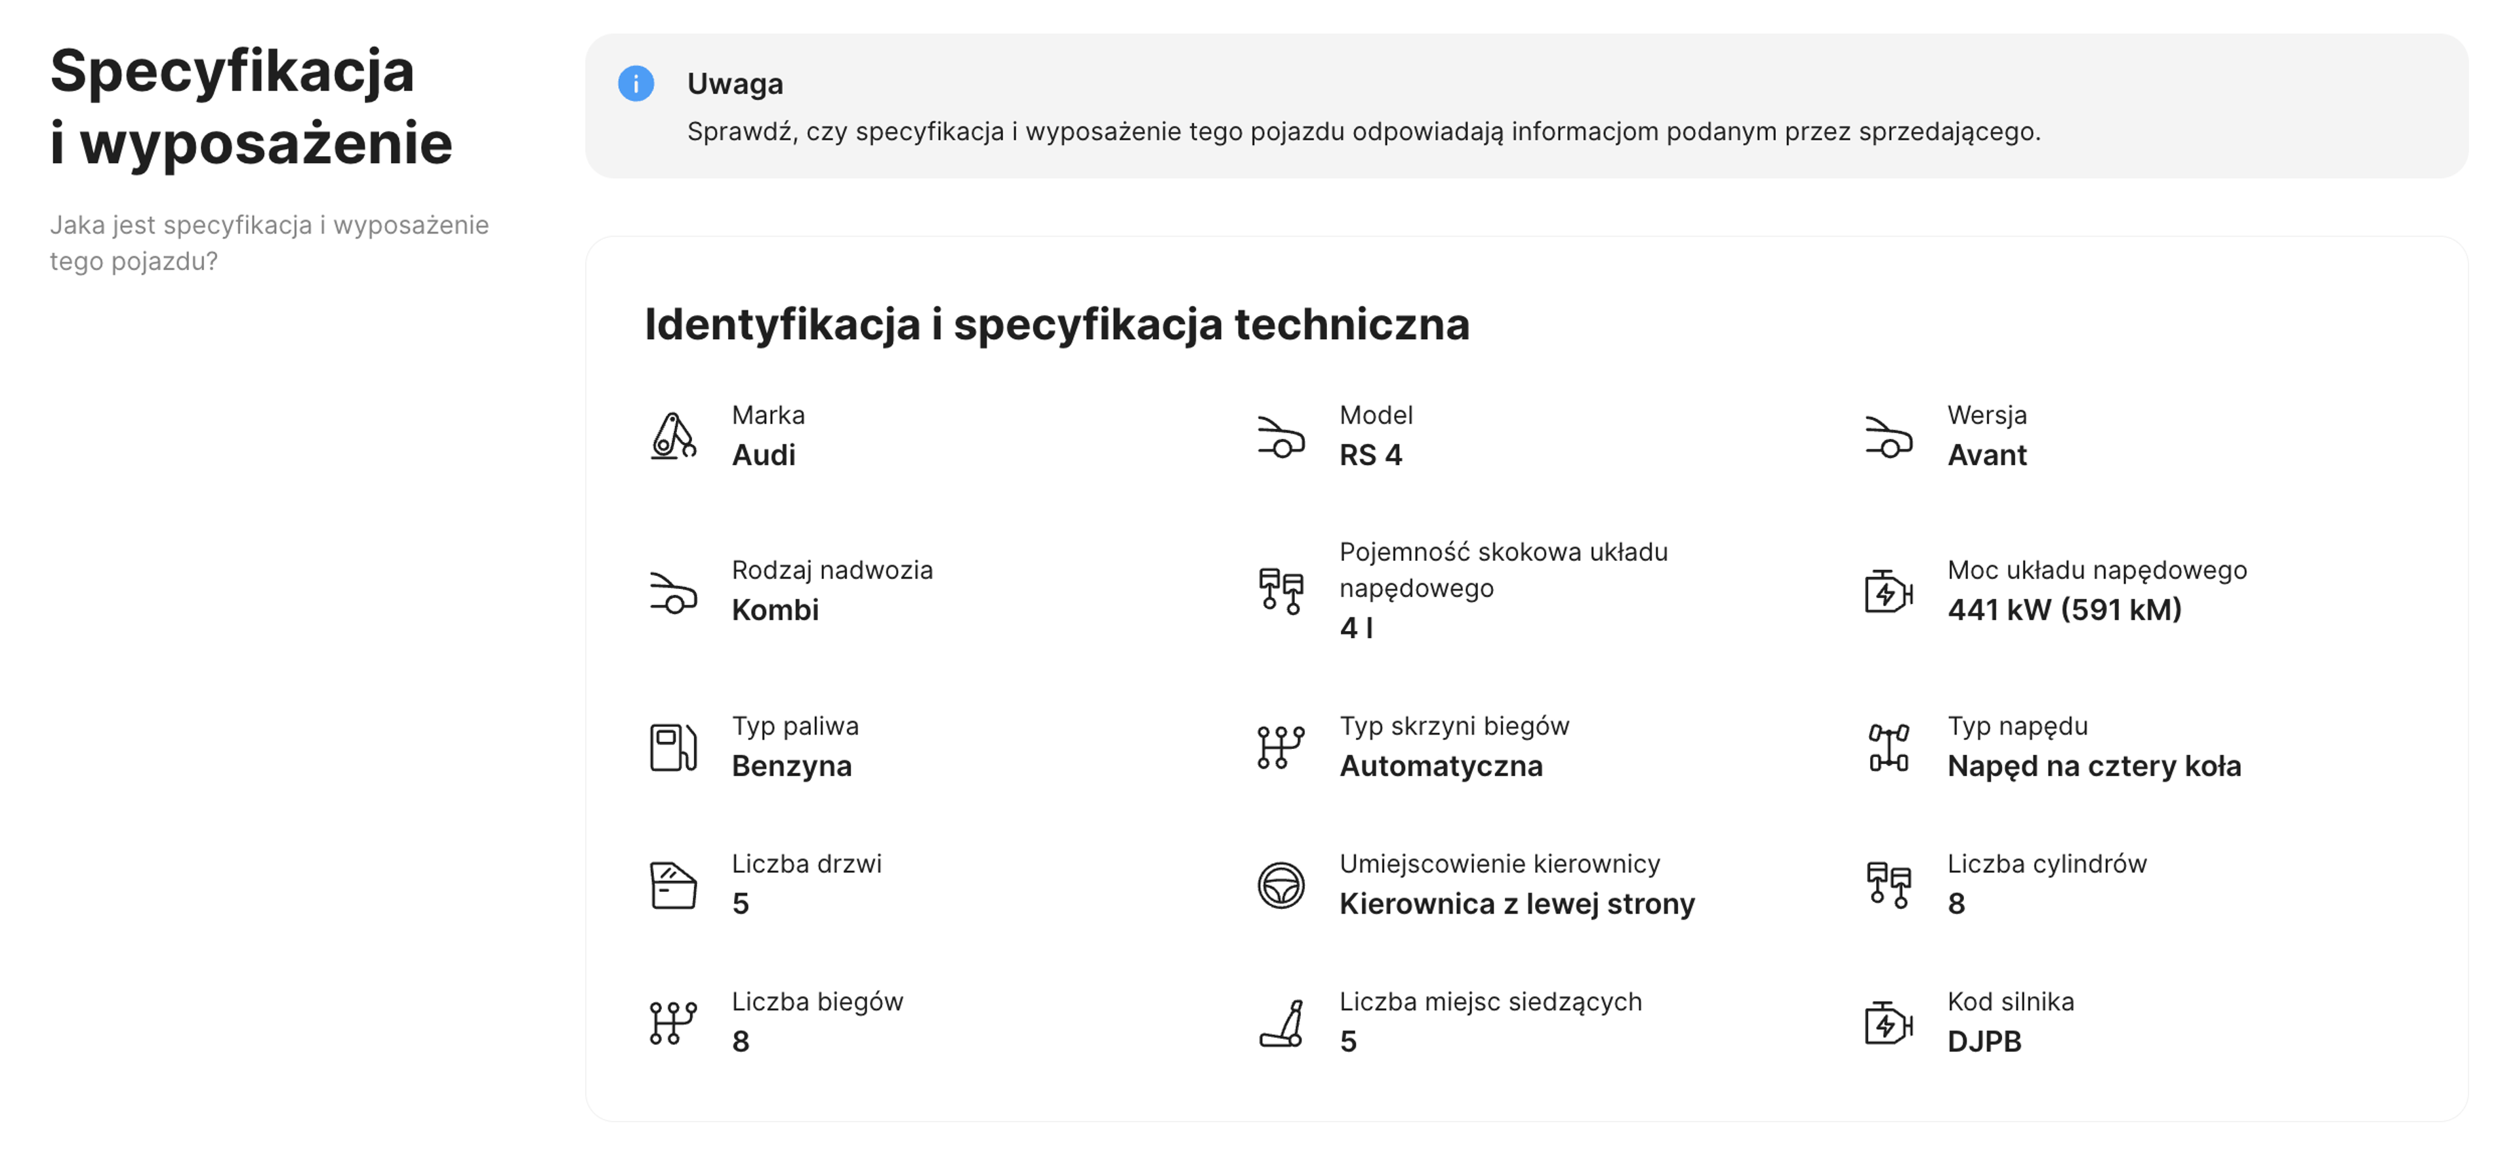
Task: Click the Marka brand icon
Action: 673,436
